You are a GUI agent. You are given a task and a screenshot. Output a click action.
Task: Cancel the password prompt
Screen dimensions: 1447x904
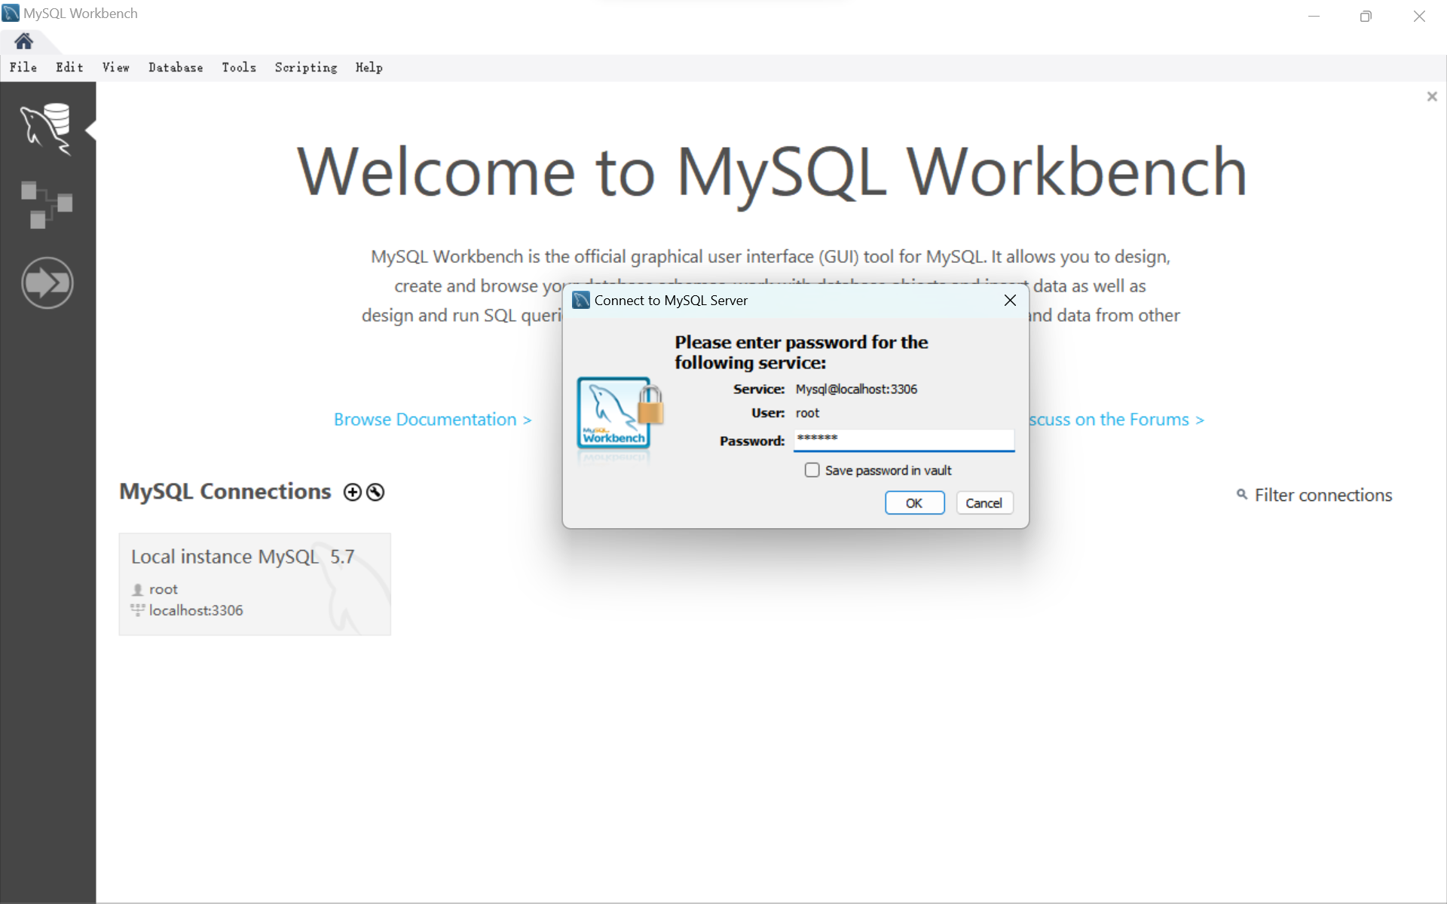click(984, 503)
